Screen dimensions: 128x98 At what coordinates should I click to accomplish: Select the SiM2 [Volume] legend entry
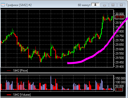[19, 95]
